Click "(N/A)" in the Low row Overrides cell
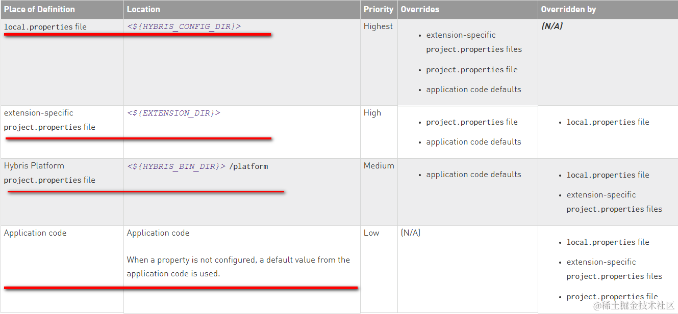This screenshot has width=678, height=314. pos(411,233)
